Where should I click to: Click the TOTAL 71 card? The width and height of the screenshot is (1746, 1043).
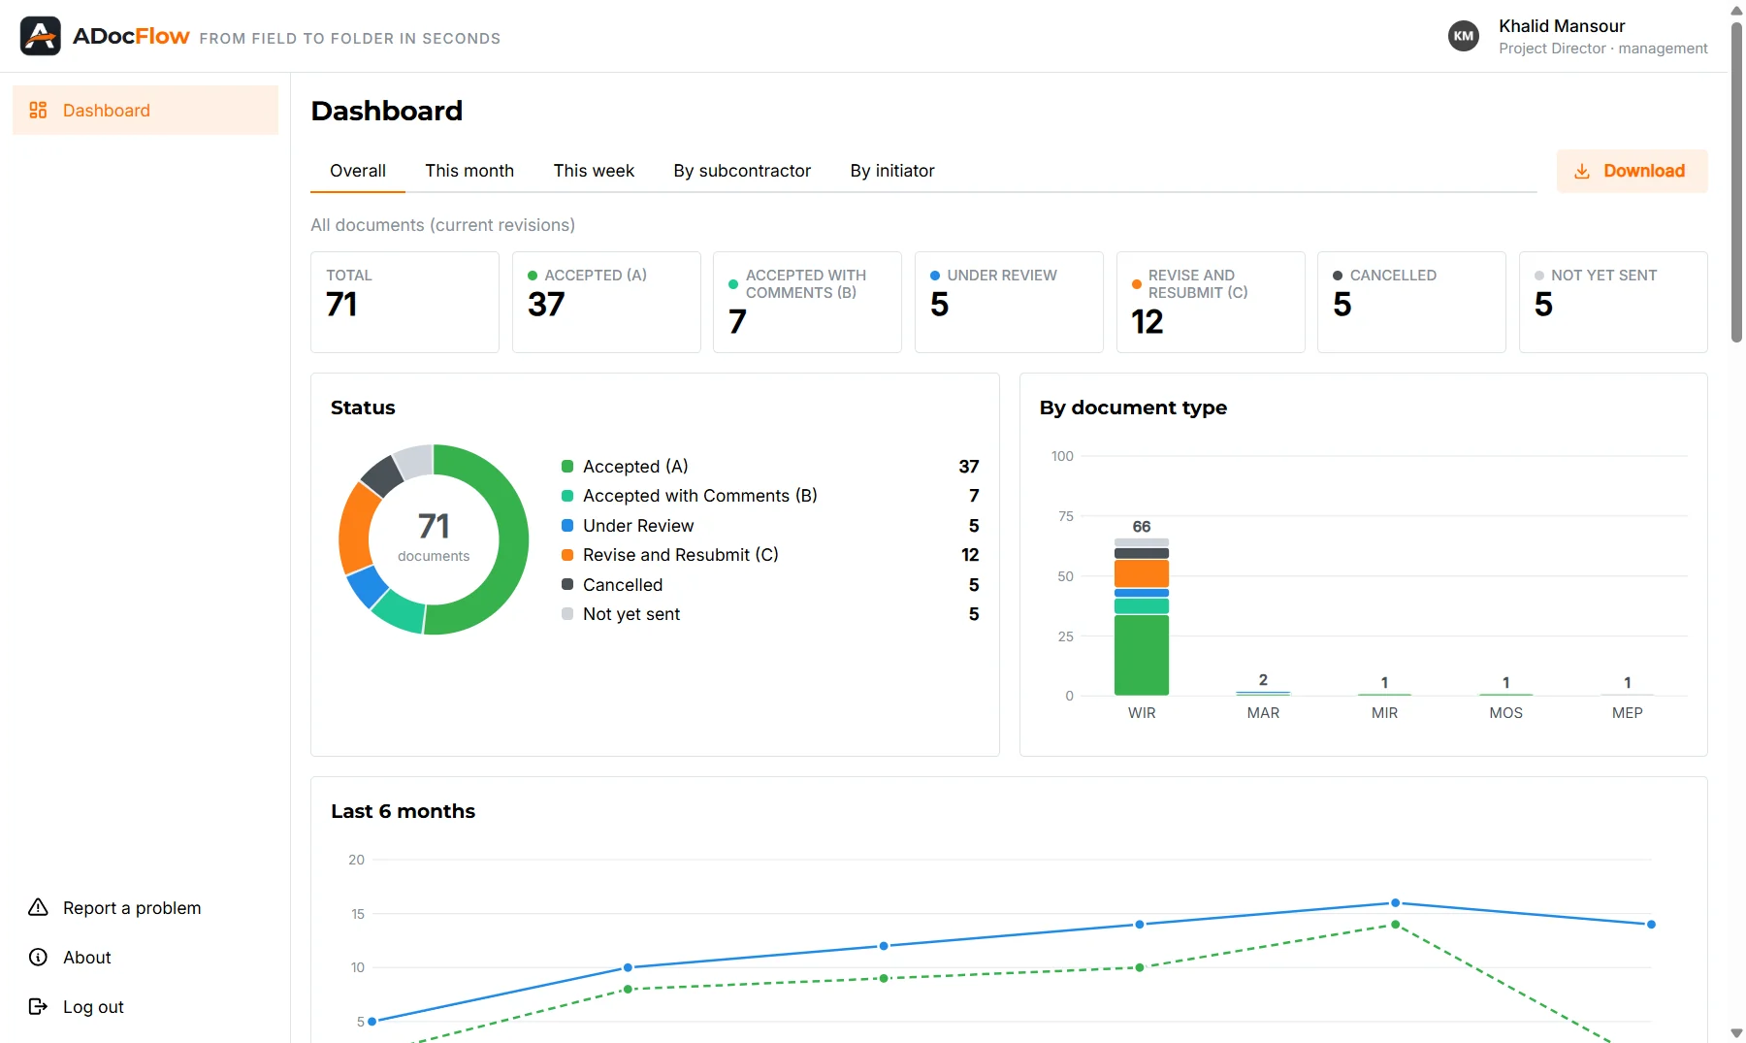click(404, 302)
